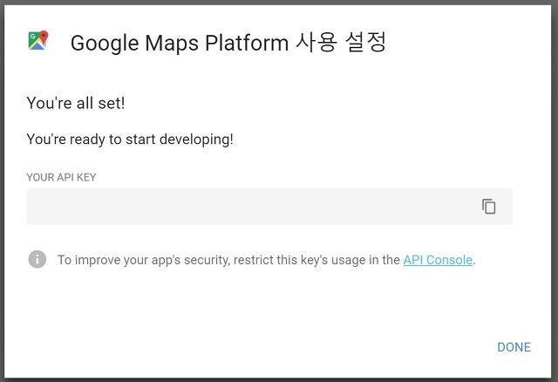Click the "Google Maps Platform 사용 설정" title
The height and width of the screenshot is (382, 558).
point(228,43)
